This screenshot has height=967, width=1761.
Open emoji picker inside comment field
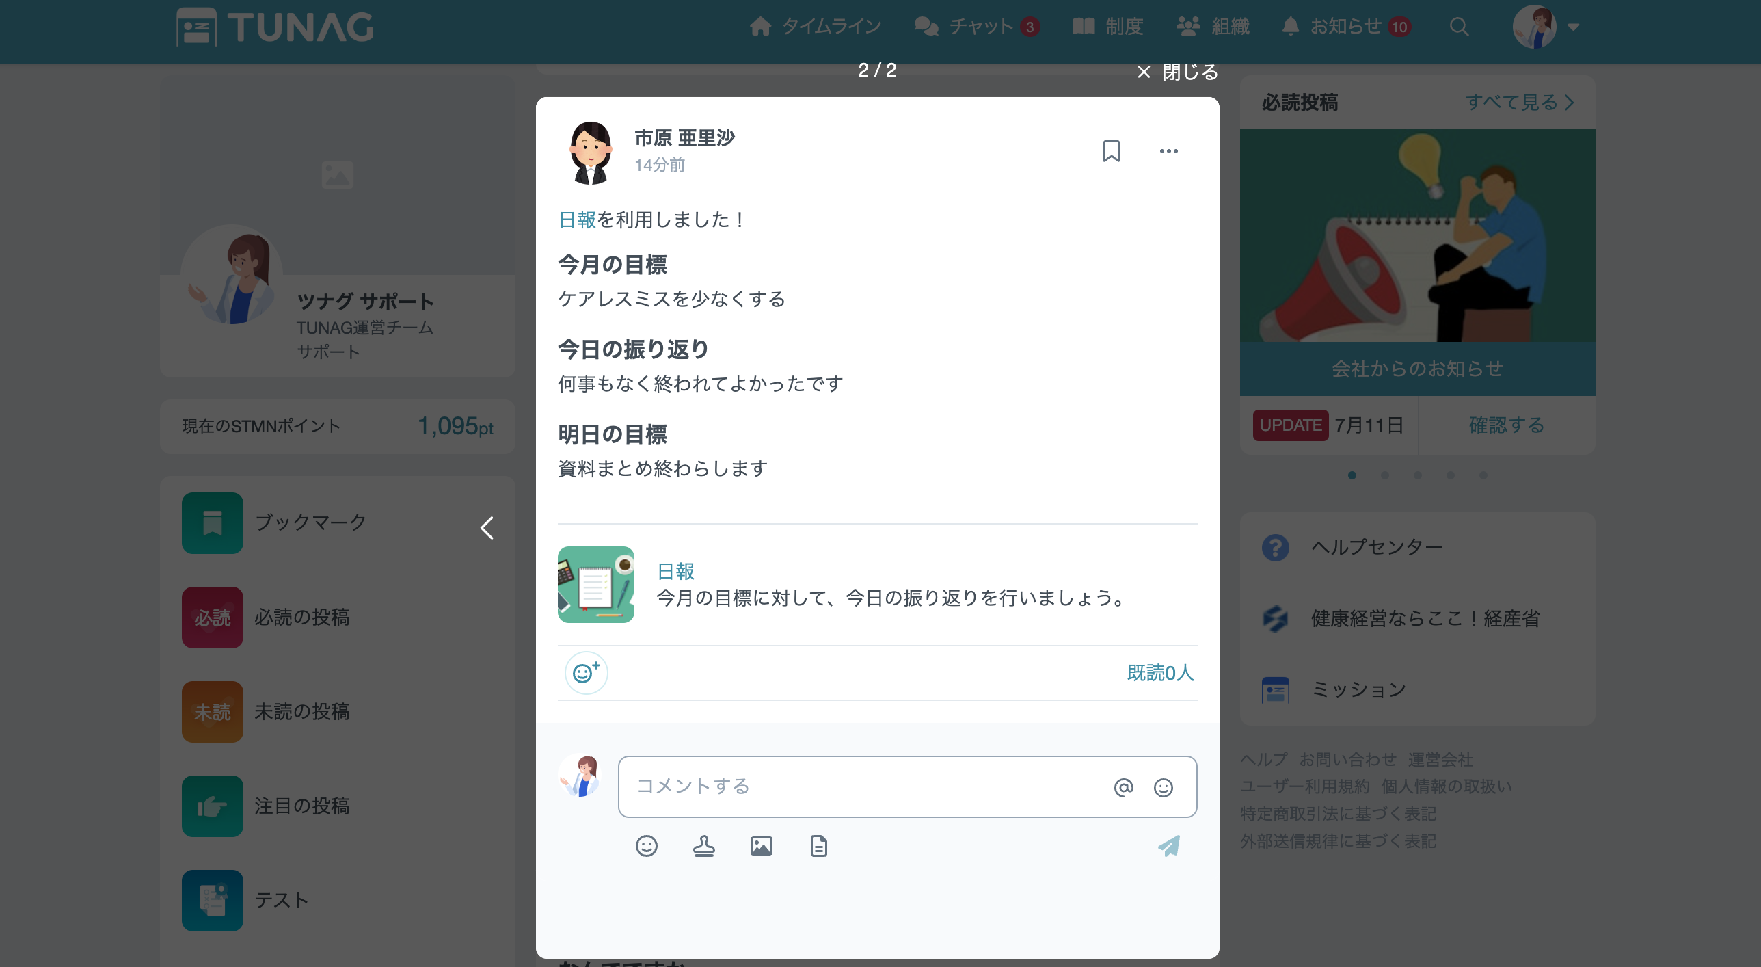pos(1164,787)
